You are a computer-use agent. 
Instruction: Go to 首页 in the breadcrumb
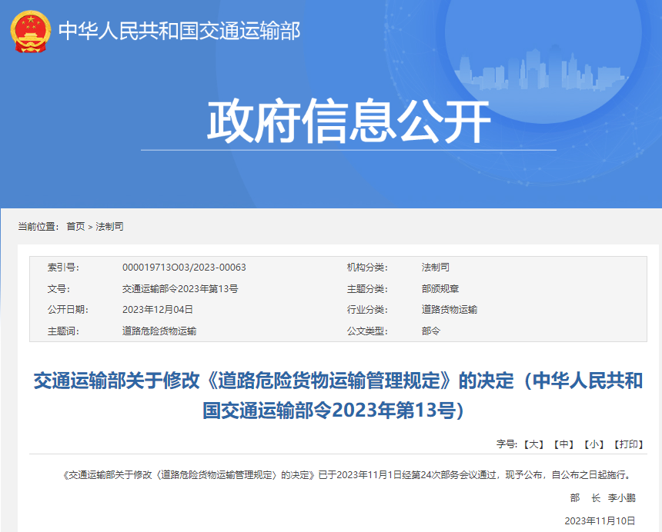(75, 227)
